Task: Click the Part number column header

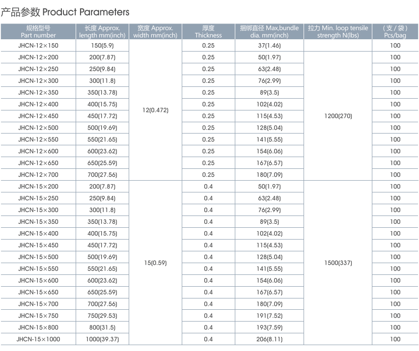Action: (x=38, y=31)
